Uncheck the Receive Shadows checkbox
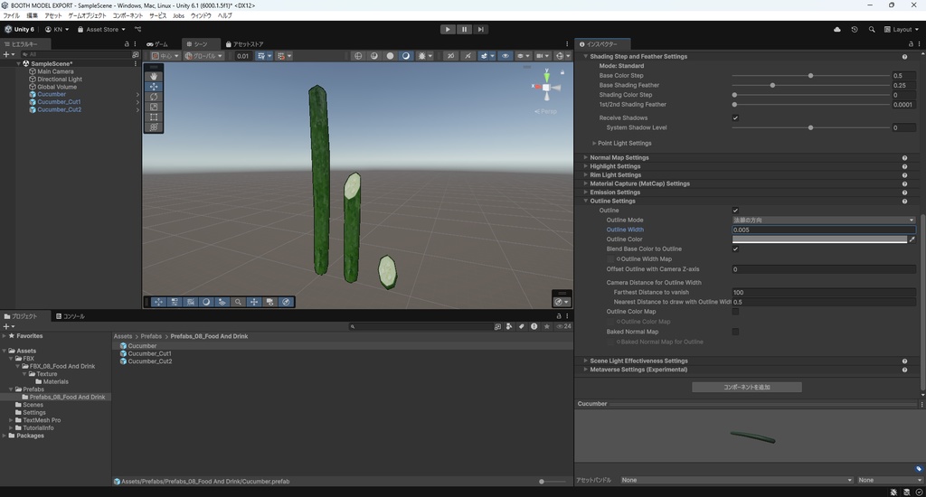Image resolution: width=926 pixels, height=497 pixels. pos(735,117)
